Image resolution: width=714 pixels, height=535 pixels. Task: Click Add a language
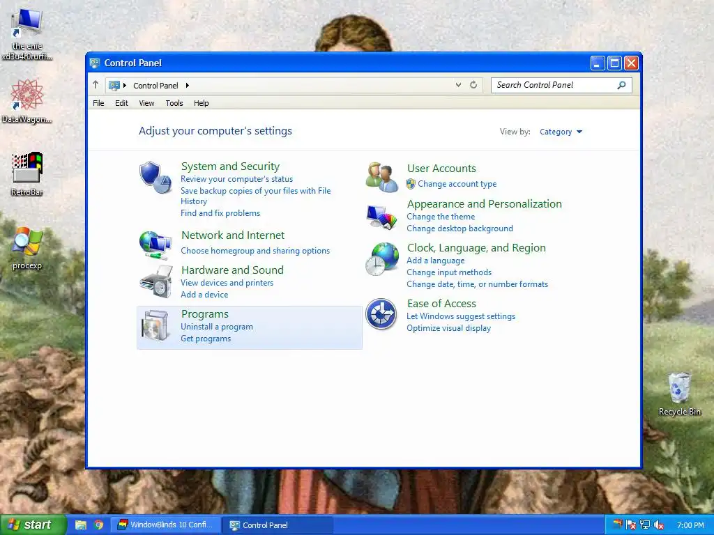[436, 261]
